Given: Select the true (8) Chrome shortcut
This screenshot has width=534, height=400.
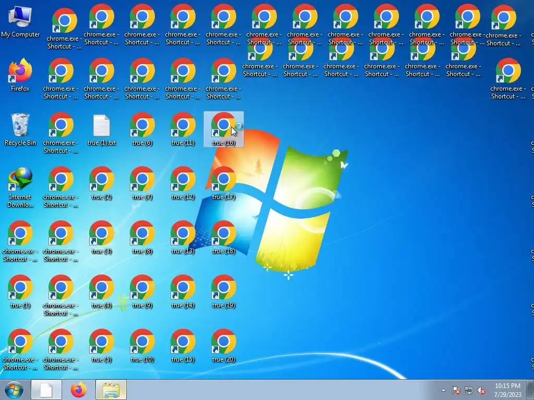Looking at the screenshot, I should 142,238.
